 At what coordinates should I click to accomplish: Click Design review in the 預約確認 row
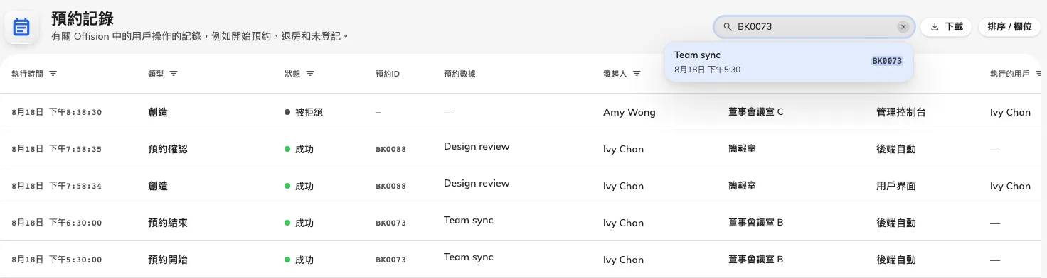tap(477, 146)
